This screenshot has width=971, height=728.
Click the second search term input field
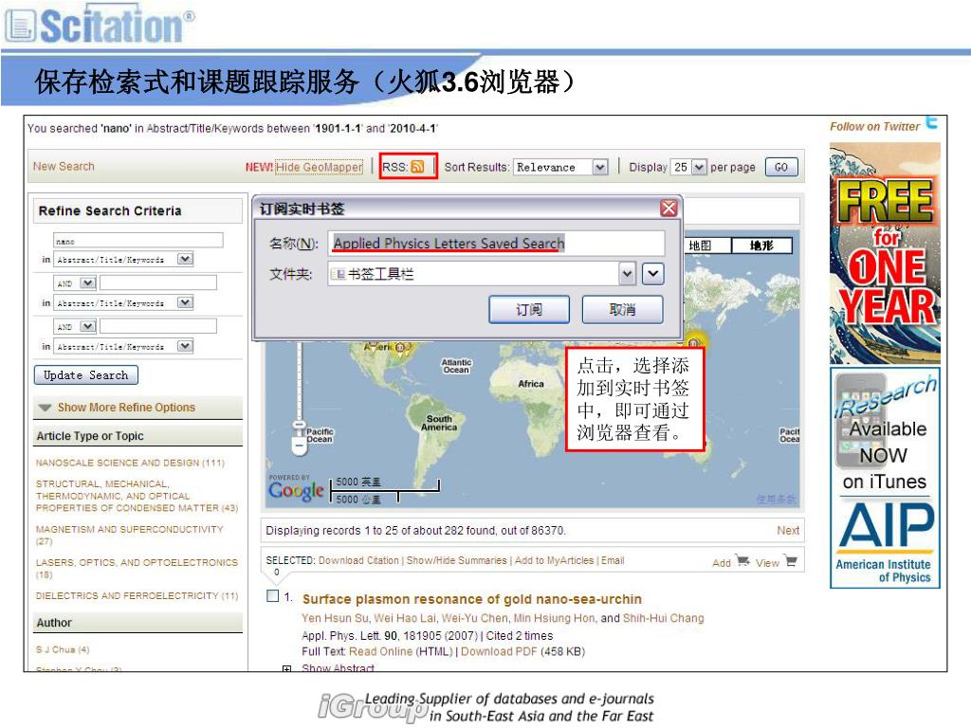pos(158,282)
